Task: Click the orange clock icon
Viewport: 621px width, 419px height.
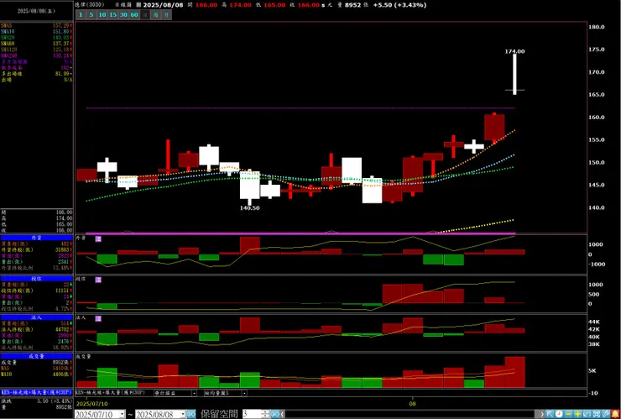Action: pyautogui.click(x=559, y=414)
